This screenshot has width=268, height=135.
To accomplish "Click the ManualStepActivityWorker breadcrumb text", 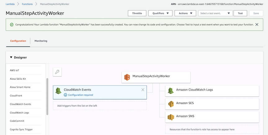I will [55, 4].
